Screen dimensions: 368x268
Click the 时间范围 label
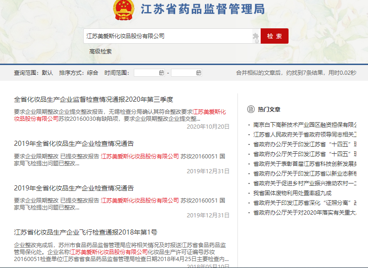(x=117, y=73)
